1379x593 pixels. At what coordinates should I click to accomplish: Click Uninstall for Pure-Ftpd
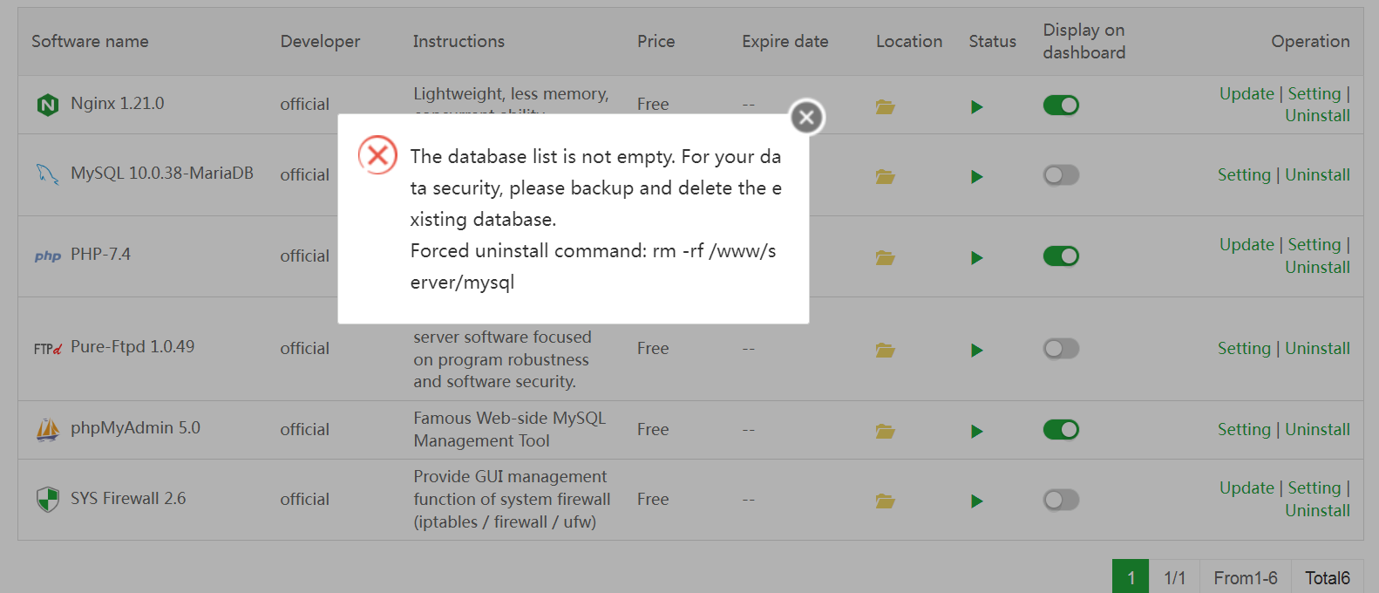(x=1317, y=348)
